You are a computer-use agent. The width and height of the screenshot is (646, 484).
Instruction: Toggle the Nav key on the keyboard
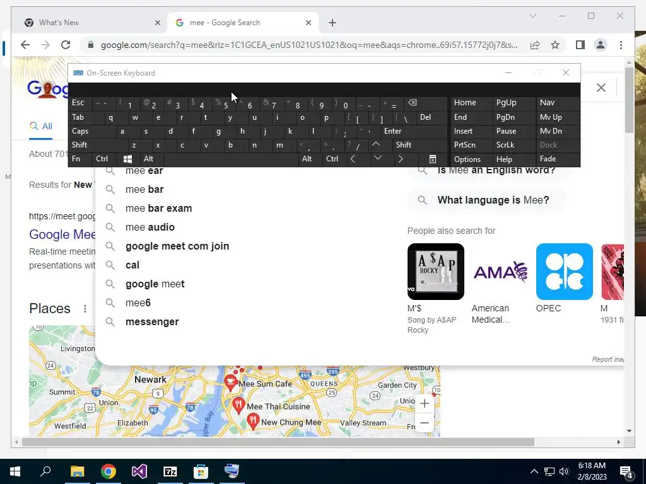[x=558, y=103]
